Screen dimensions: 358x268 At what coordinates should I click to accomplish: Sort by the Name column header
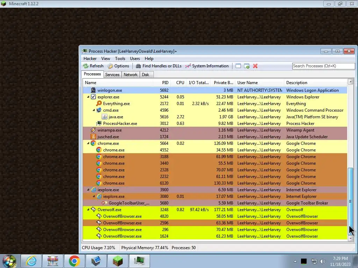click(x=118, y=83)
